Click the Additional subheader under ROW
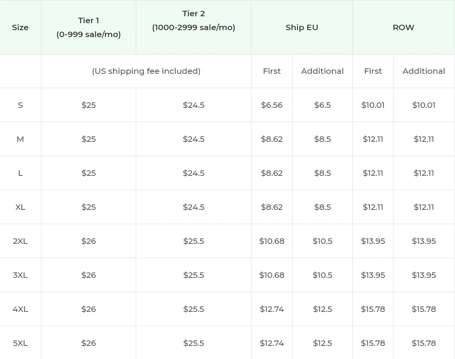 424,71
